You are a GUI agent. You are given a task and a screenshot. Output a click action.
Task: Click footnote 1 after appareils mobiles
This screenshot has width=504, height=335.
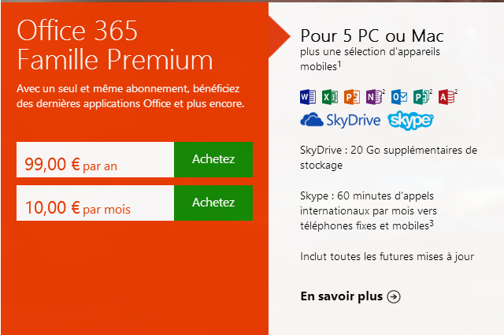click(339, 64)
